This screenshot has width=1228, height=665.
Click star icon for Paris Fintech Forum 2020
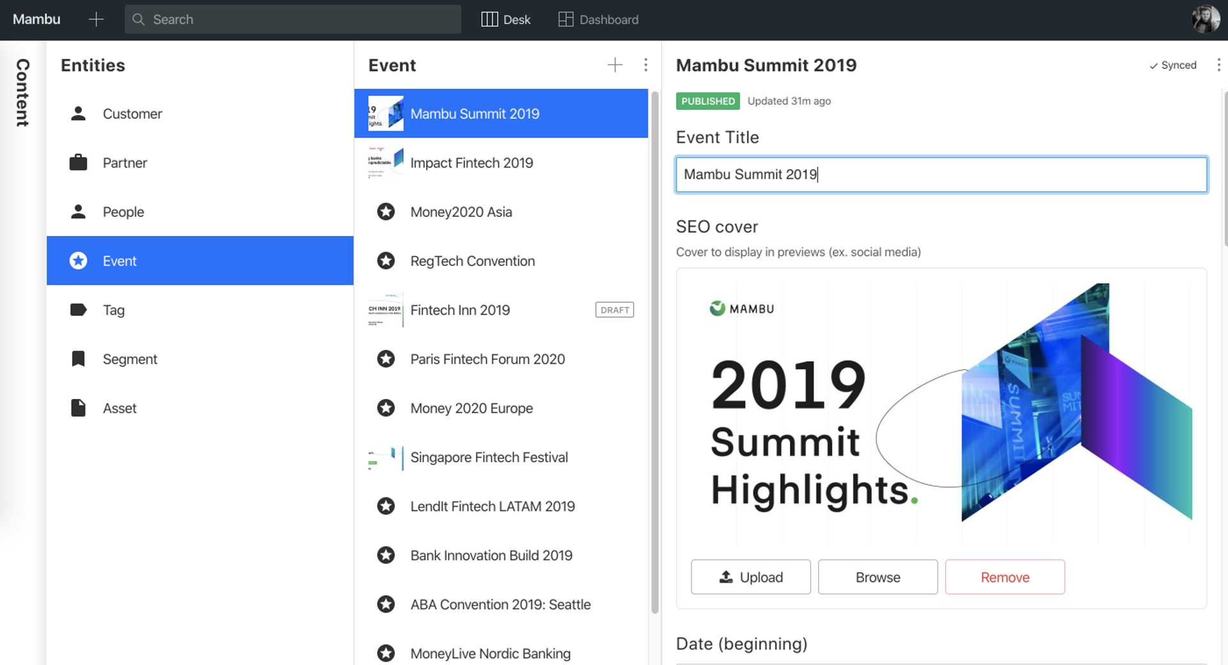pos(386,359)
